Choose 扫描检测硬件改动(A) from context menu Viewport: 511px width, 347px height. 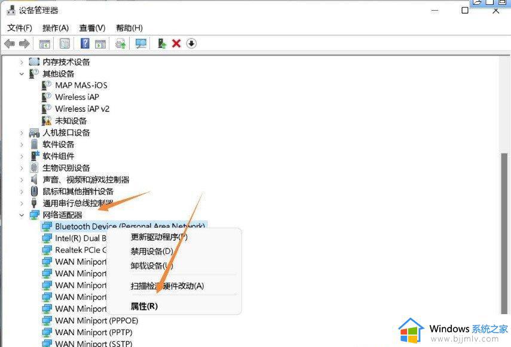click(x=167, y=286)
